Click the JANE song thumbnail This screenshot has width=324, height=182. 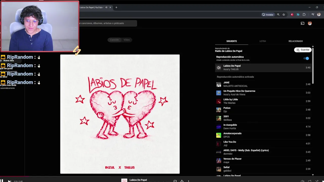[x=219, y=84]
